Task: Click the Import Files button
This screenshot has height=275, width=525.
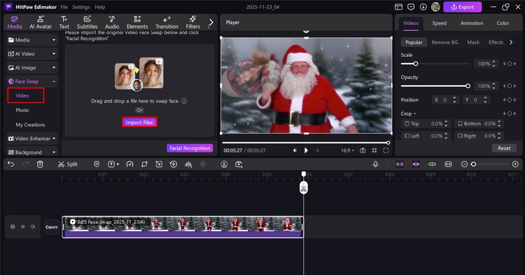Action: (140, 122)
